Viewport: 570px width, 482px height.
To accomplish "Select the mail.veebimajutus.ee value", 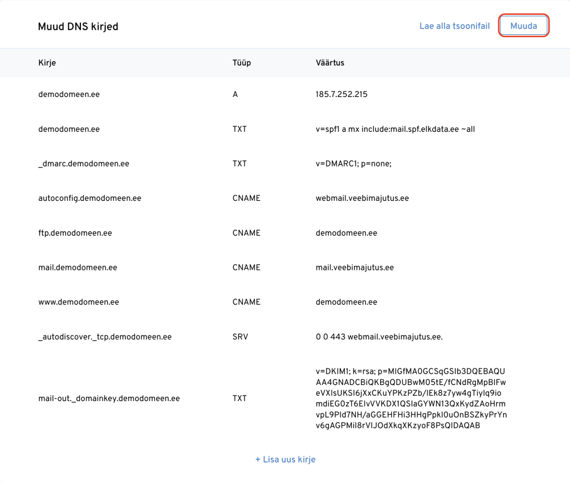I will [x=355, y=268].
